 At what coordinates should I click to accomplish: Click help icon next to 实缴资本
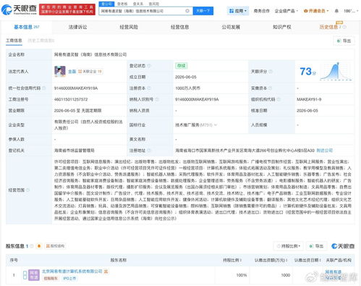[271, 88]
